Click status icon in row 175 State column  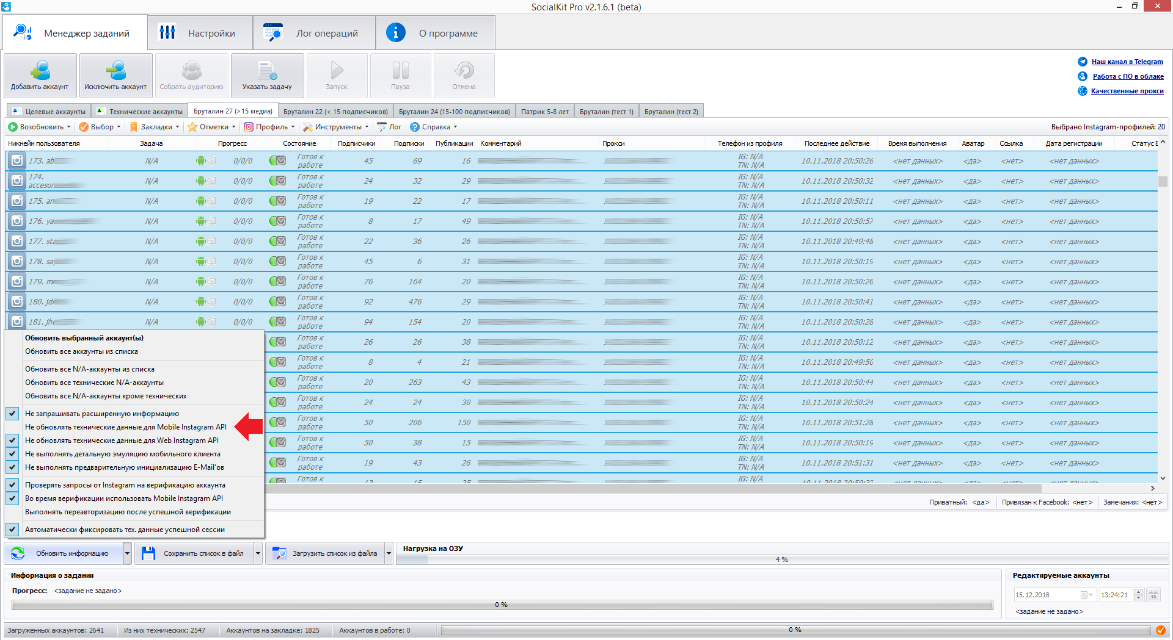pyautogui.click(x=277, y=201)
